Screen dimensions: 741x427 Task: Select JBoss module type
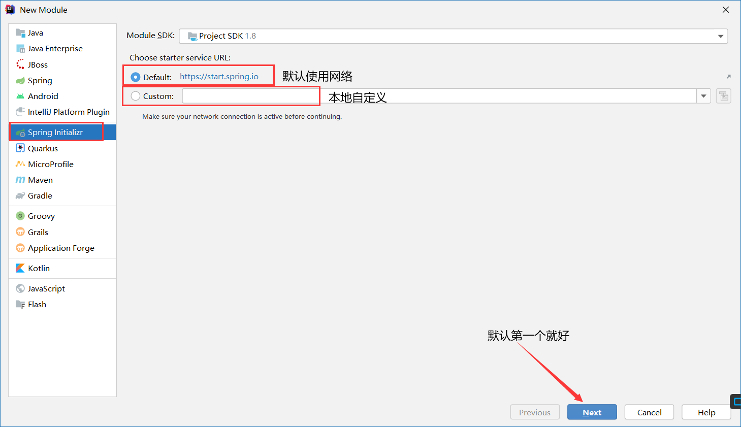62,64
